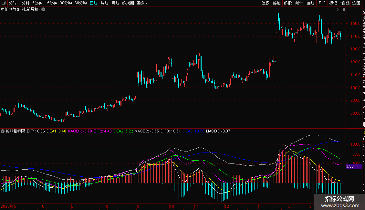Viewport: 365px width, 210px height.
Task: Switch to 分时 intraday view
Action: pos(13,3)
